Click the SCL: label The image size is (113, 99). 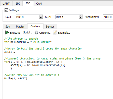point(8,17)
